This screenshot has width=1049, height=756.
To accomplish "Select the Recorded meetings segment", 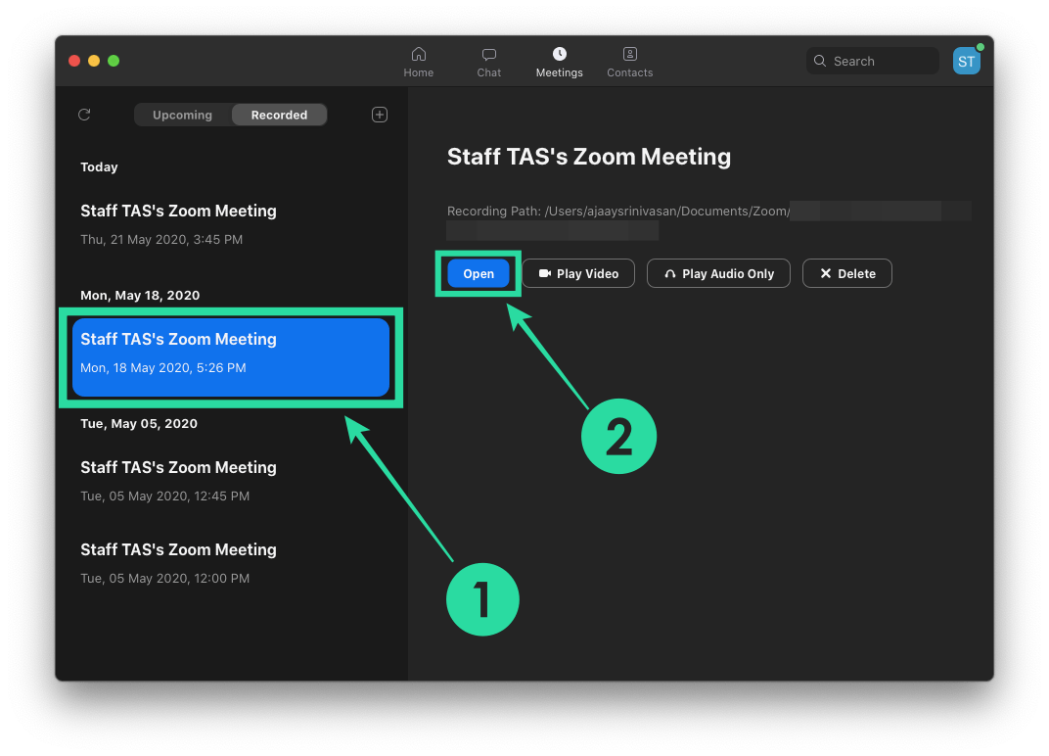I will click(x=279, y=115).
